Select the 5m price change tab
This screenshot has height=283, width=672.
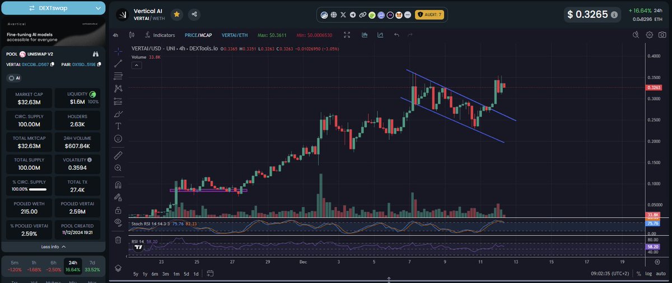pos(15,265)
